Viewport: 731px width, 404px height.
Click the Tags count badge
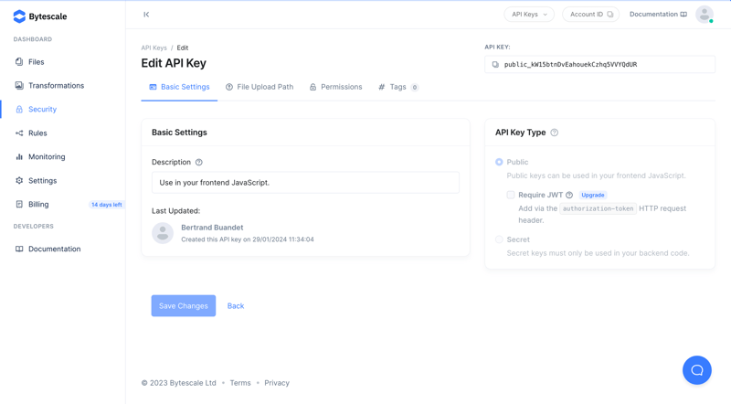(x=415, y=87)
